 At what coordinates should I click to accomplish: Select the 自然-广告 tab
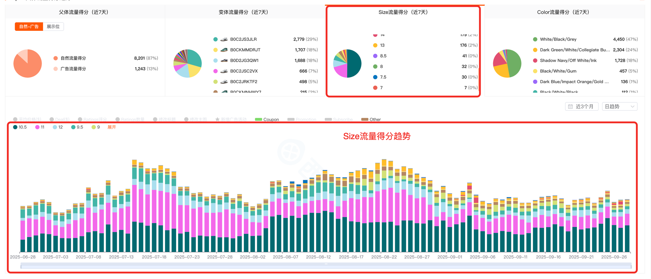(x=29, y=27)
